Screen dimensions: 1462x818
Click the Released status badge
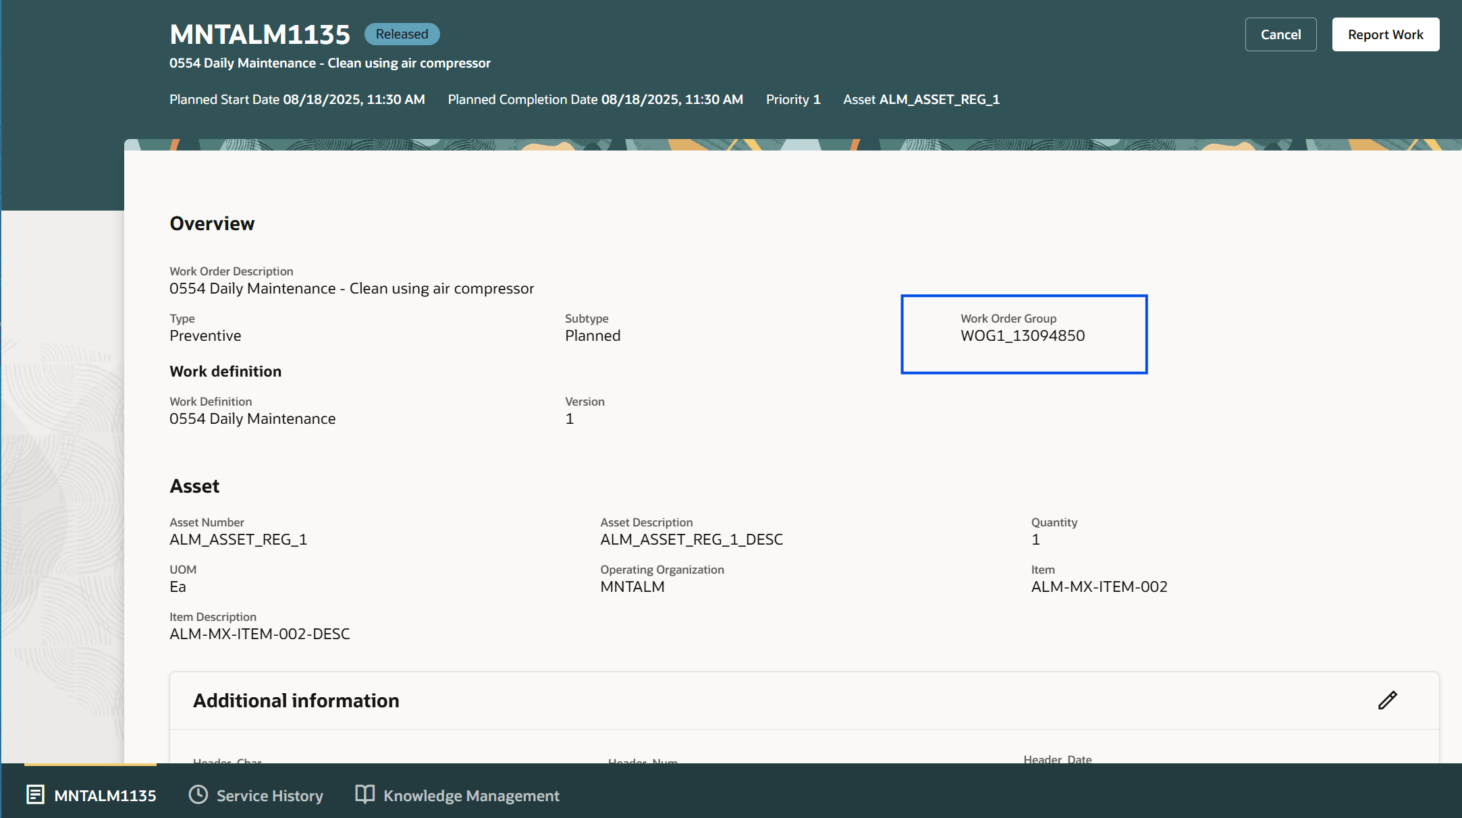coord(402,34)
